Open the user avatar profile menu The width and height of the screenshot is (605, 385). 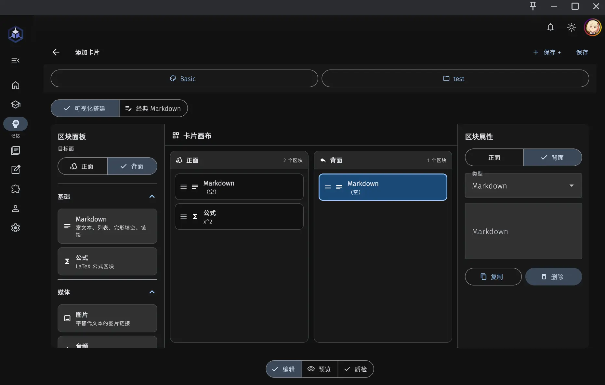pyautogui.click(x=592, y=27)
